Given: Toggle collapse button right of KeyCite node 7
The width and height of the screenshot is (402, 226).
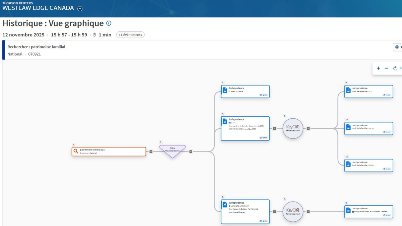Looking at the screenshot, I should [x=308, y=211].
